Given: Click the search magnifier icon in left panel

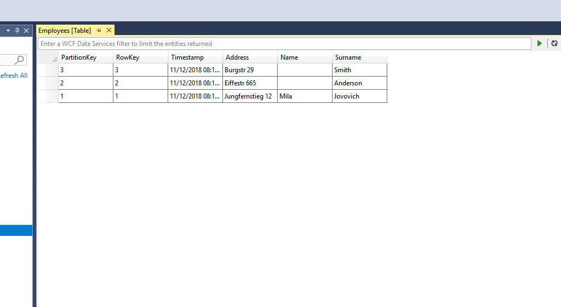Looking at the screenshot, I should [20, 60].
